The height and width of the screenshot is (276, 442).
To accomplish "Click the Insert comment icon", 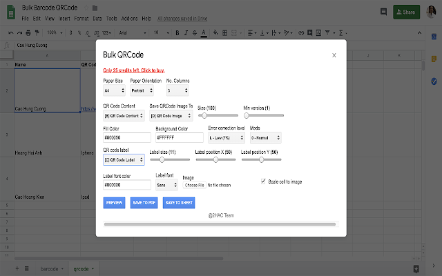I will (310, 33).
